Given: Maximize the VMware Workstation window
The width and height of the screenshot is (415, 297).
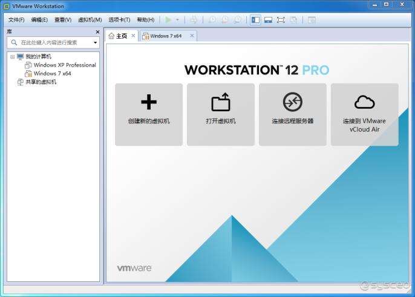Looking at the screenshot, I should point(387,5).
